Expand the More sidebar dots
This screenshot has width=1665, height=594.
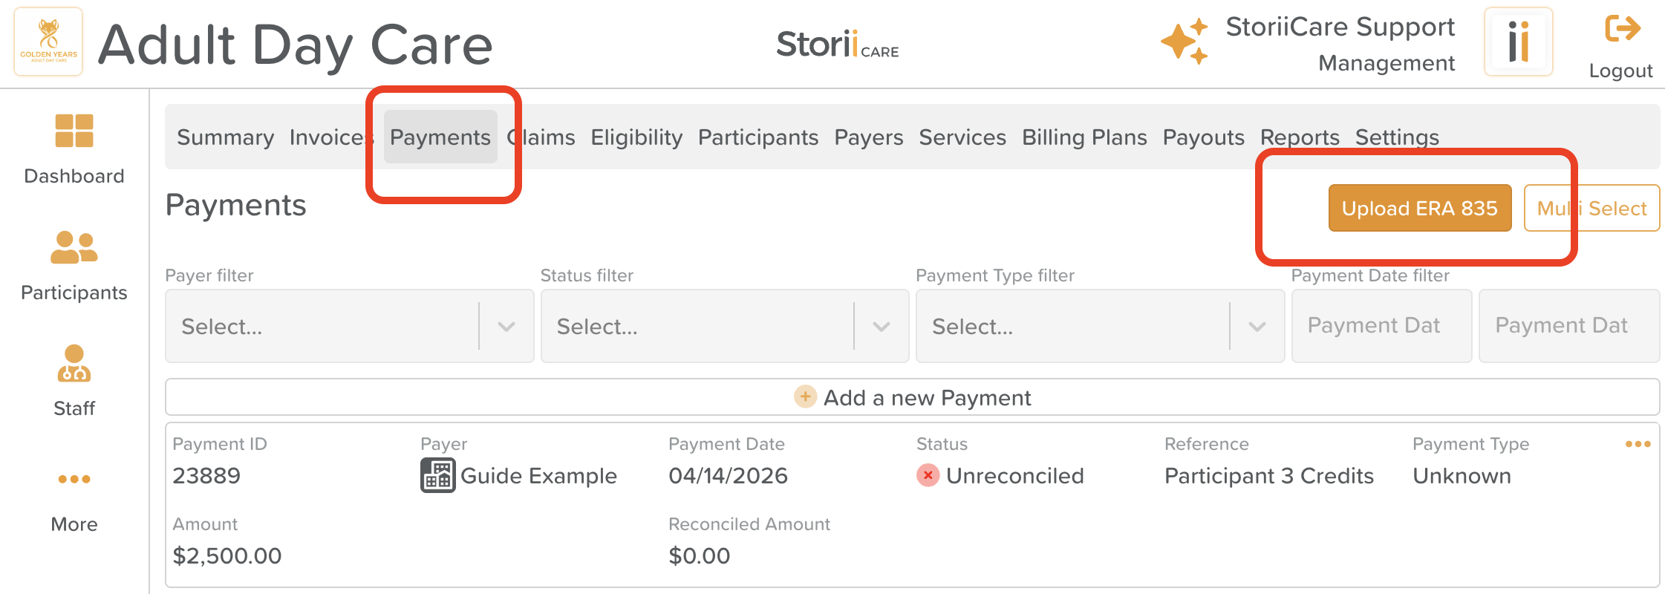point(74,479)
